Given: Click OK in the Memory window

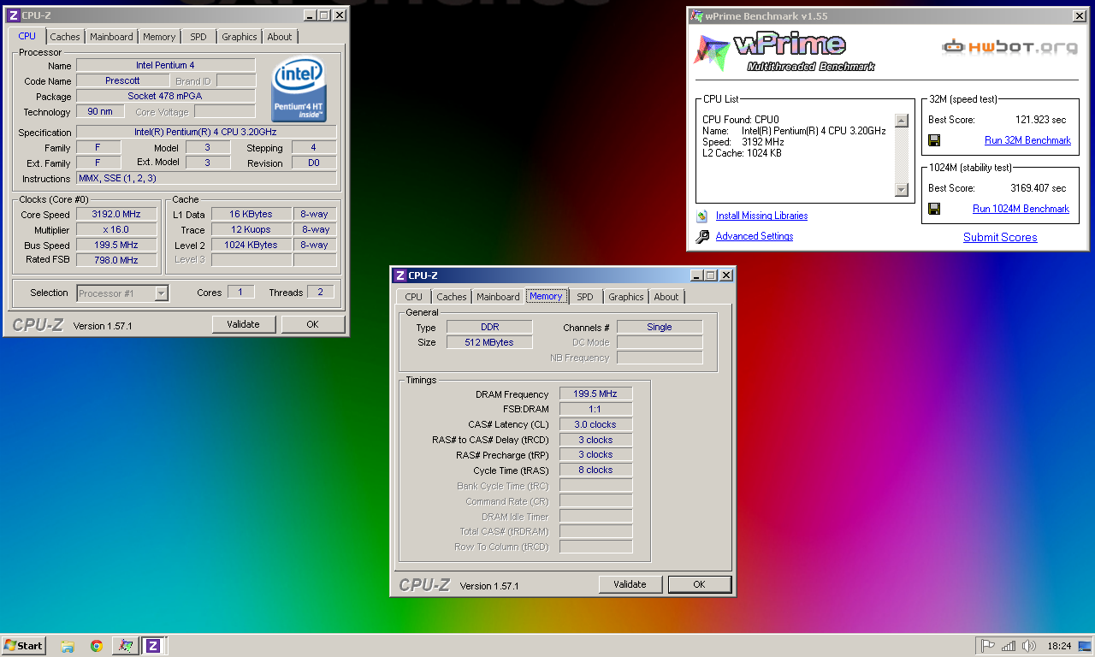Looking at the screenshot, I should tap(699, 584).
